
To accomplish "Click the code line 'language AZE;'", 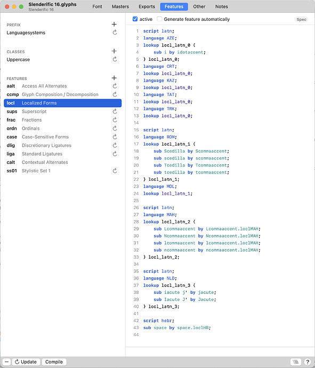I will point(160,38).
